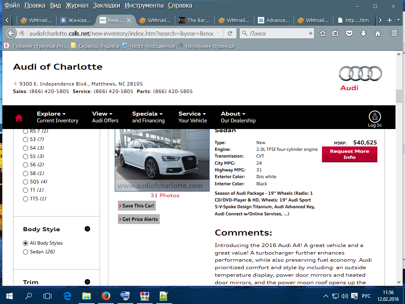Open the URL history dropdown arrow

(218, 33)
